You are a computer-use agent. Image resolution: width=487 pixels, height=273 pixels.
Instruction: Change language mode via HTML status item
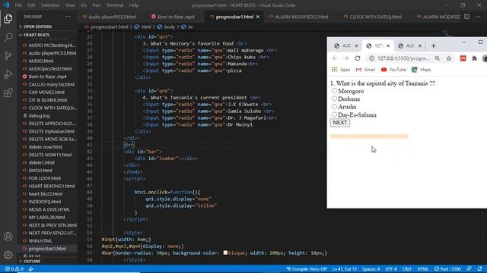tap(423, 269)
